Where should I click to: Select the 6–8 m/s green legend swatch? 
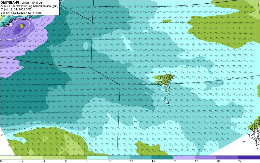[76, 158]
